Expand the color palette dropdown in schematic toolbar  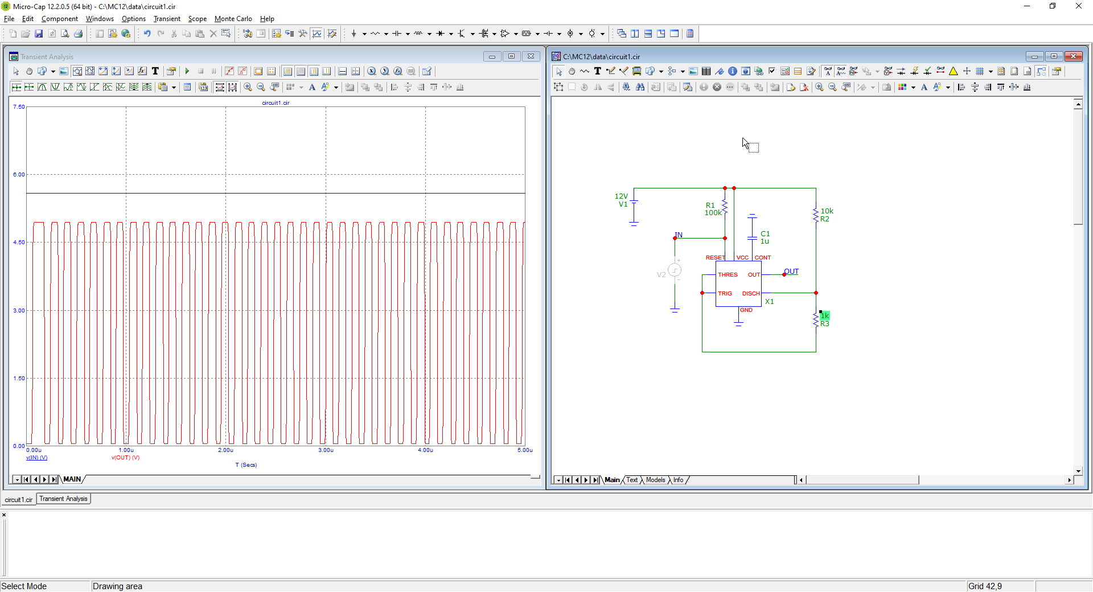[x=913, y=87]
